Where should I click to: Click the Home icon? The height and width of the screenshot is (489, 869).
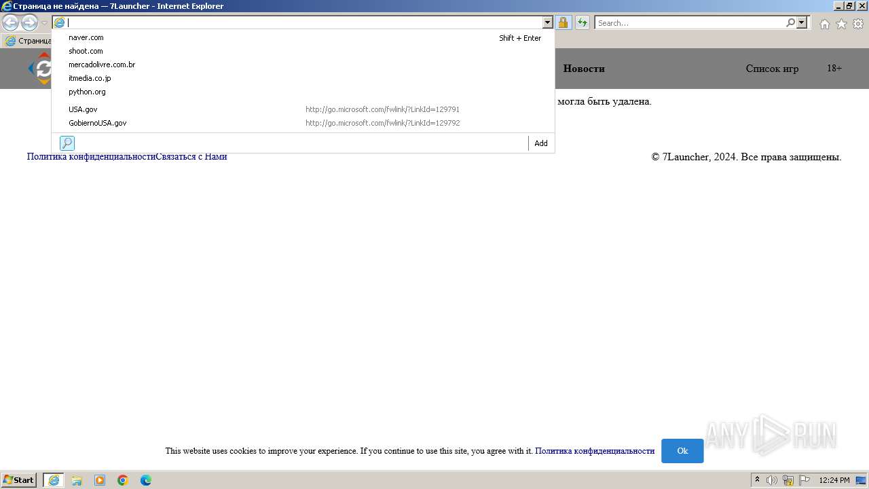(824, 24)
